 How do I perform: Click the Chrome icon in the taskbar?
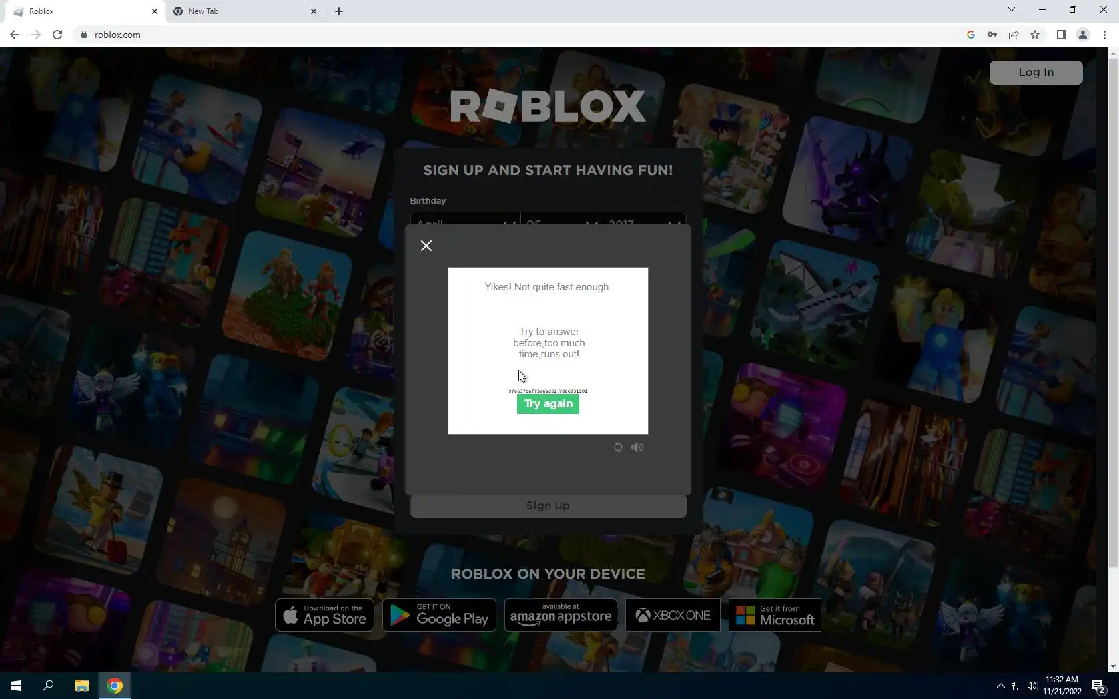[x=115, y=686]
